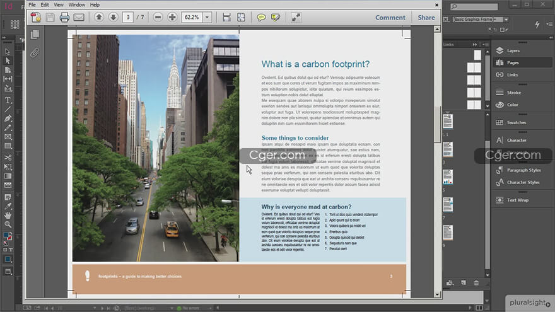This screenshot has width=555, height=312.
Task: Click the fit one full page icon
Action: click(241, 18)
